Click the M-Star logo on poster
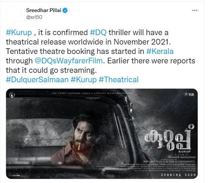The image size is (209, 183). click(189, 94)
